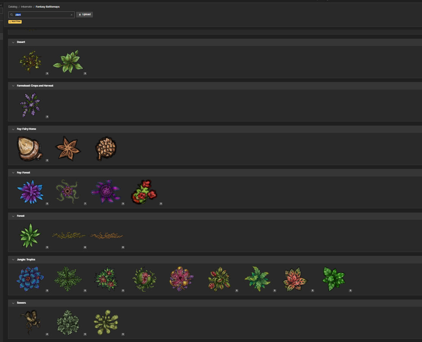Select the yellow-green algae blob in Sewers

[106, 322]
